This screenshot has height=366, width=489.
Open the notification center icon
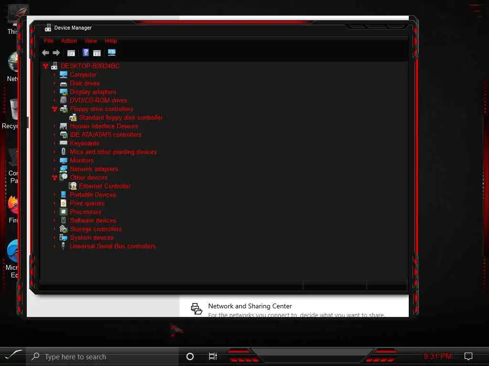pos(468,356)
